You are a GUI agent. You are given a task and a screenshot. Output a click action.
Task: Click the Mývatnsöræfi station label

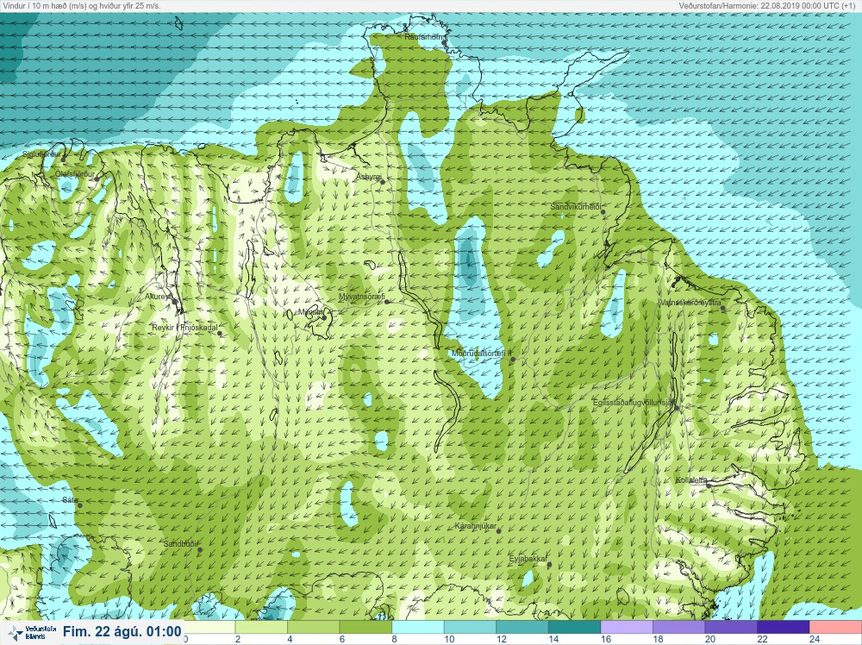click(362, 297)
